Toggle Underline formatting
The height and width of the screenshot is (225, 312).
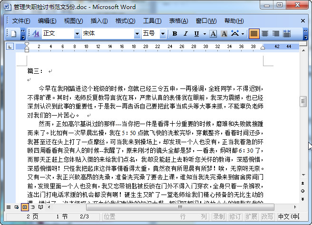(x=196, y=34)
